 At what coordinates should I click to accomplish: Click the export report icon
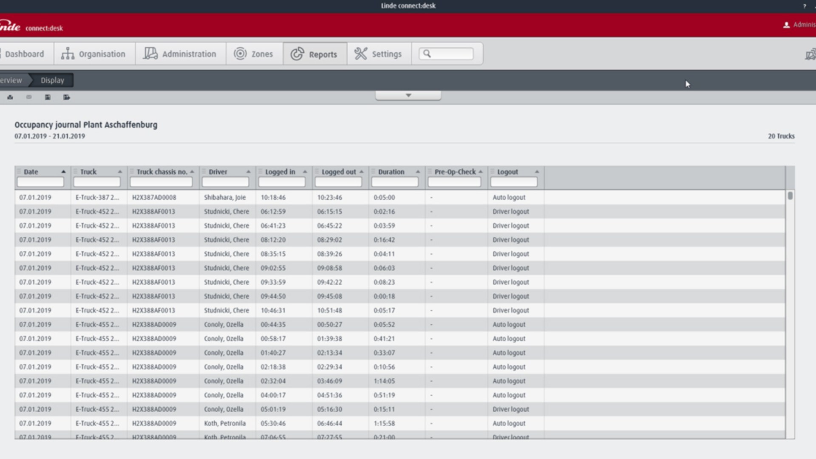67,97
